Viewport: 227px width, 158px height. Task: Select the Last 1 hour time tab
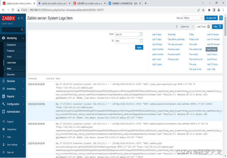[x=203, y=27]
